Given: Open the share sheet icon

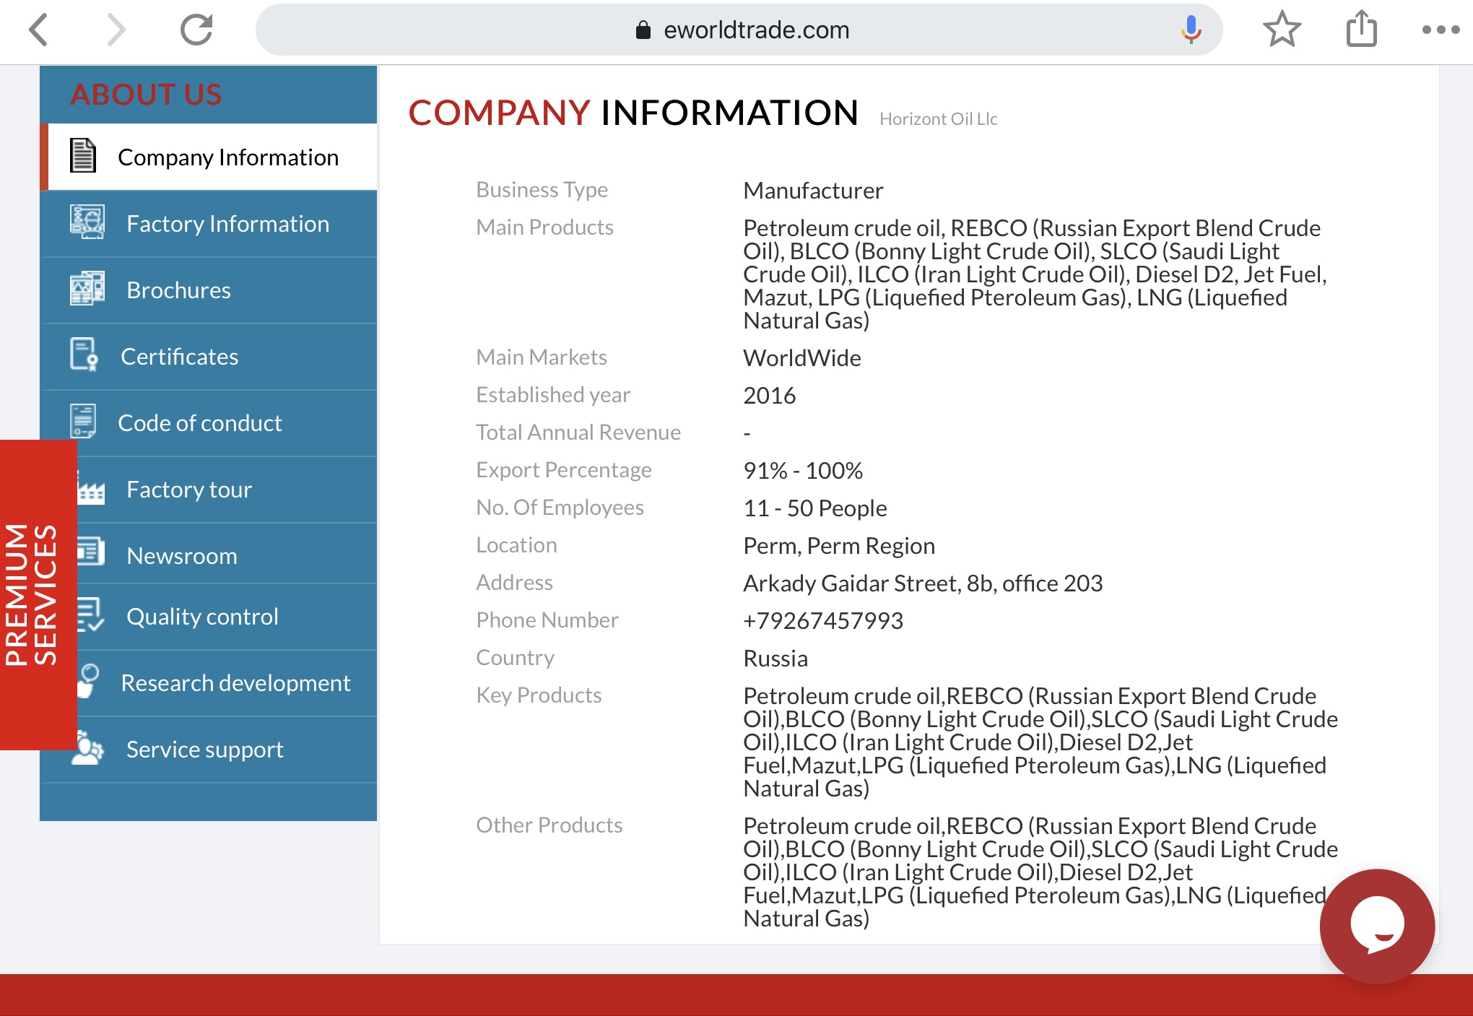Looking at the screenshot, I should tap(1361, 30).
